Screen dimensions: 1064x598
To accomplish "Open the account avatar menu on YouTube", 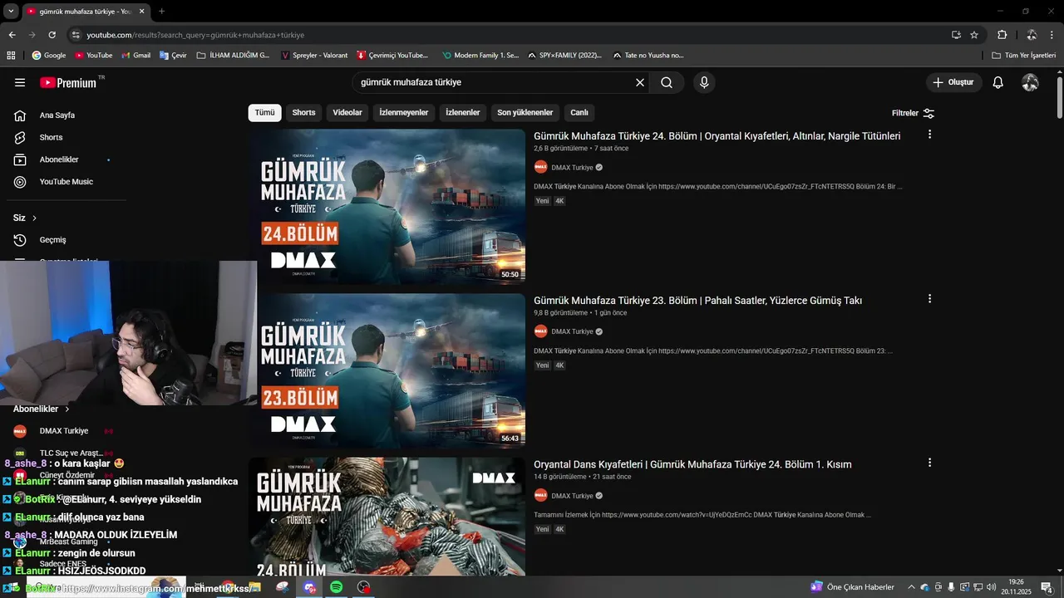I will pos(1030,82).
